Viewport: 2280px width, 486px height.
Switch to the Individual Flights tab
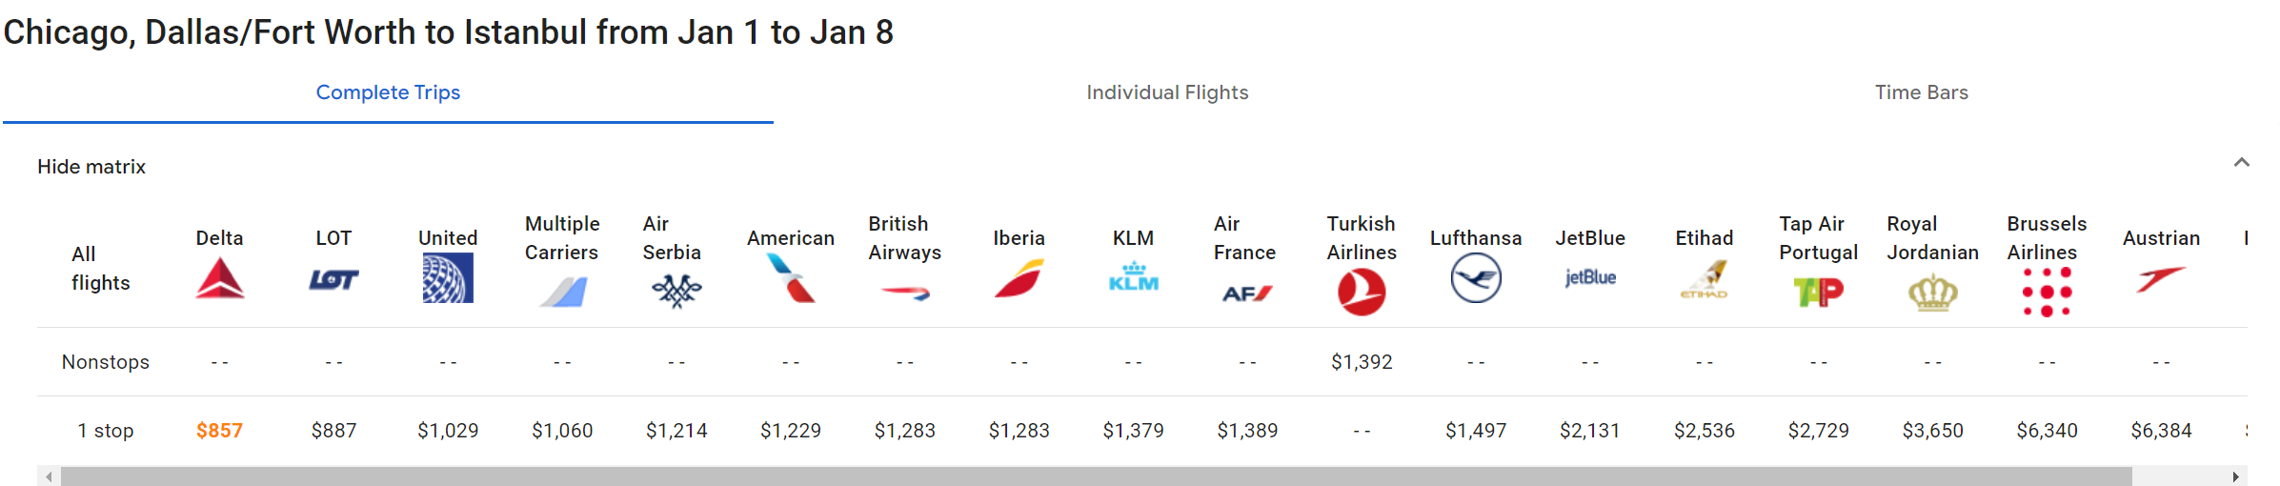click(x=1167, y=92)
